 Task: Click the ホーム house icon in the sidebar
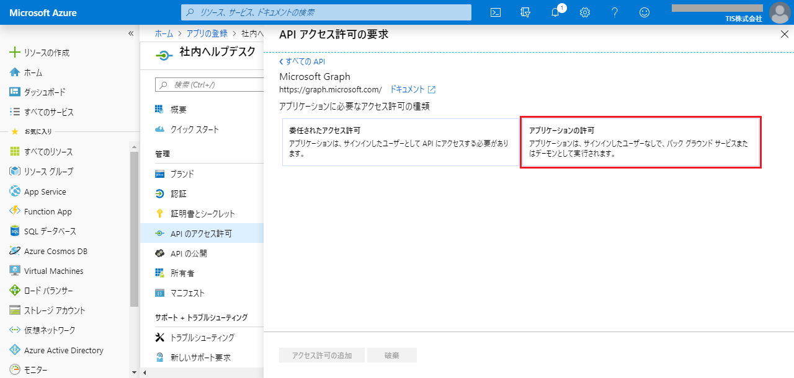click(15, 73)
